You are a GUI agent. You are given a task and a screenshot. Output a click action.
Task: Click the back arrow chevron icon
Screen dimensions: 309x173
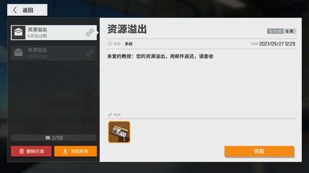pyautogui.click(x=15, y=10)
